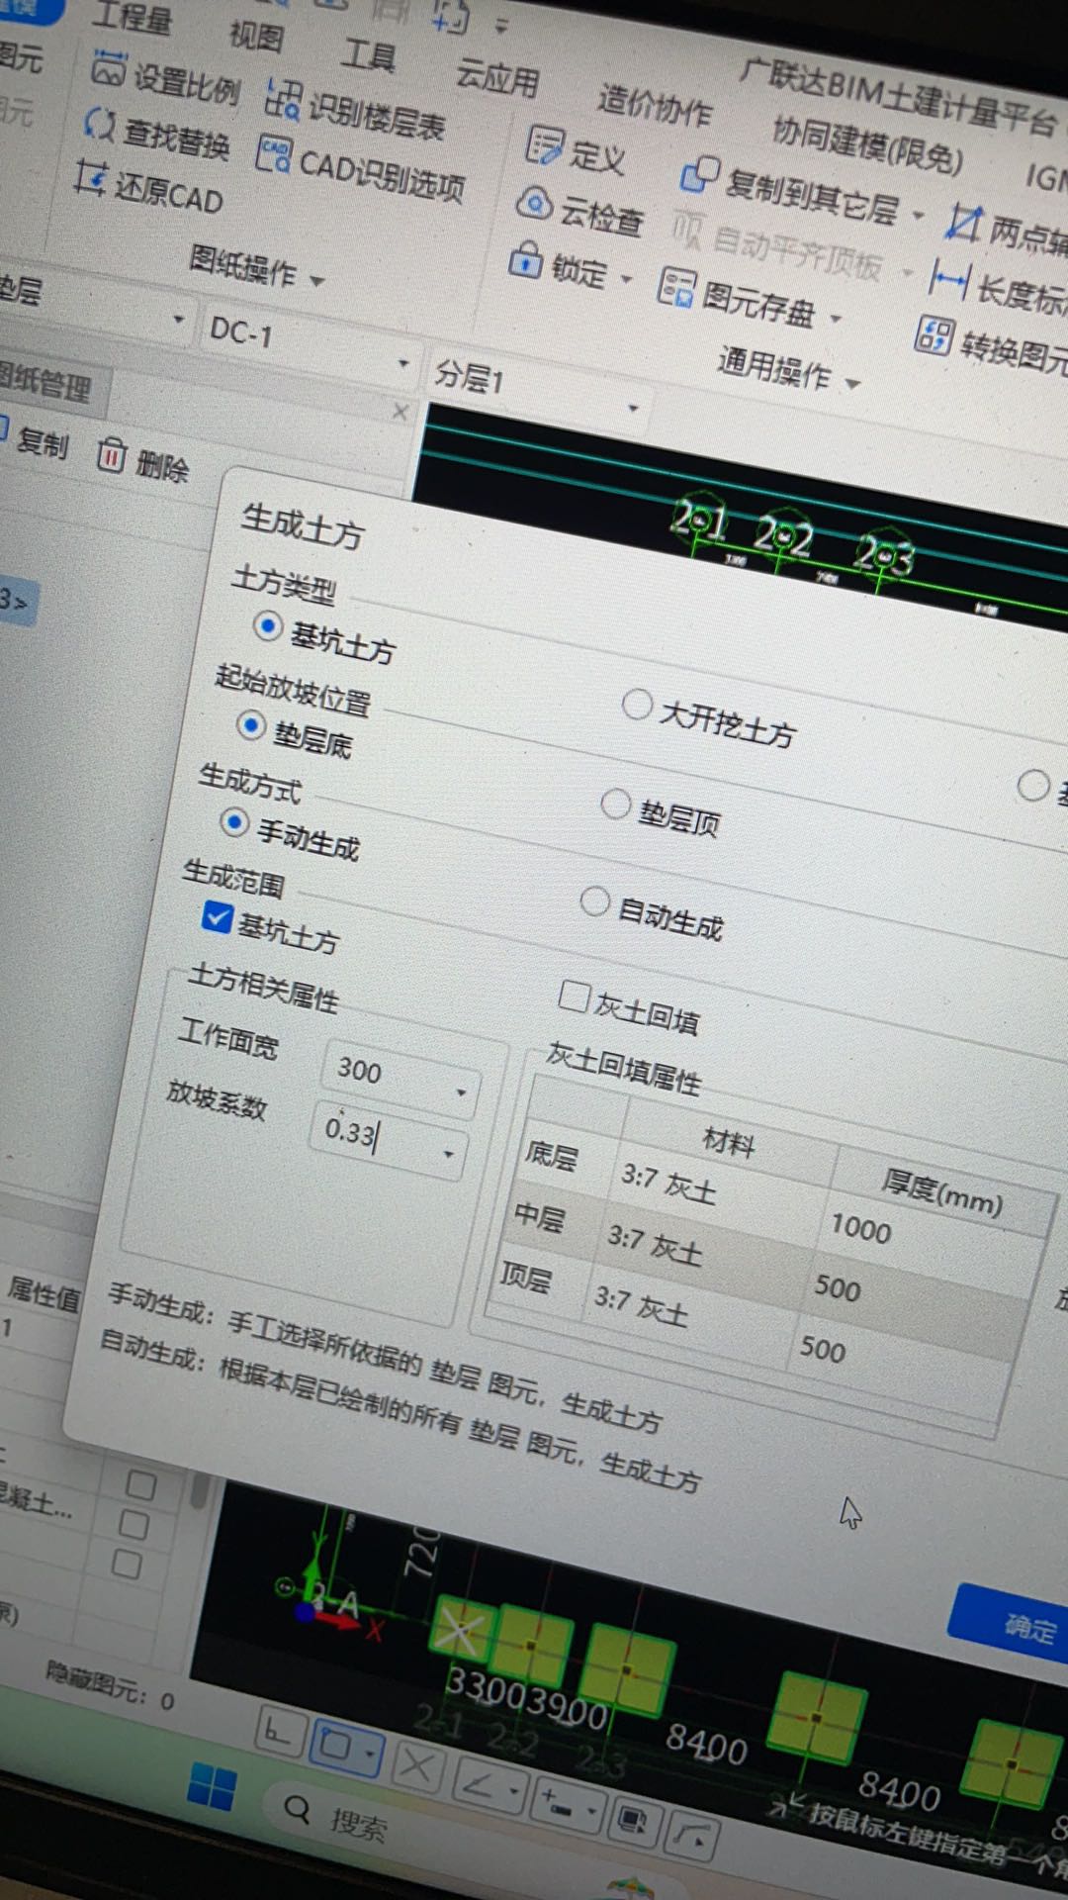This screenshot has width=1068, height=1900.
Task: Close the 图纸管理 panel with X
Action: tap(400, 412)
